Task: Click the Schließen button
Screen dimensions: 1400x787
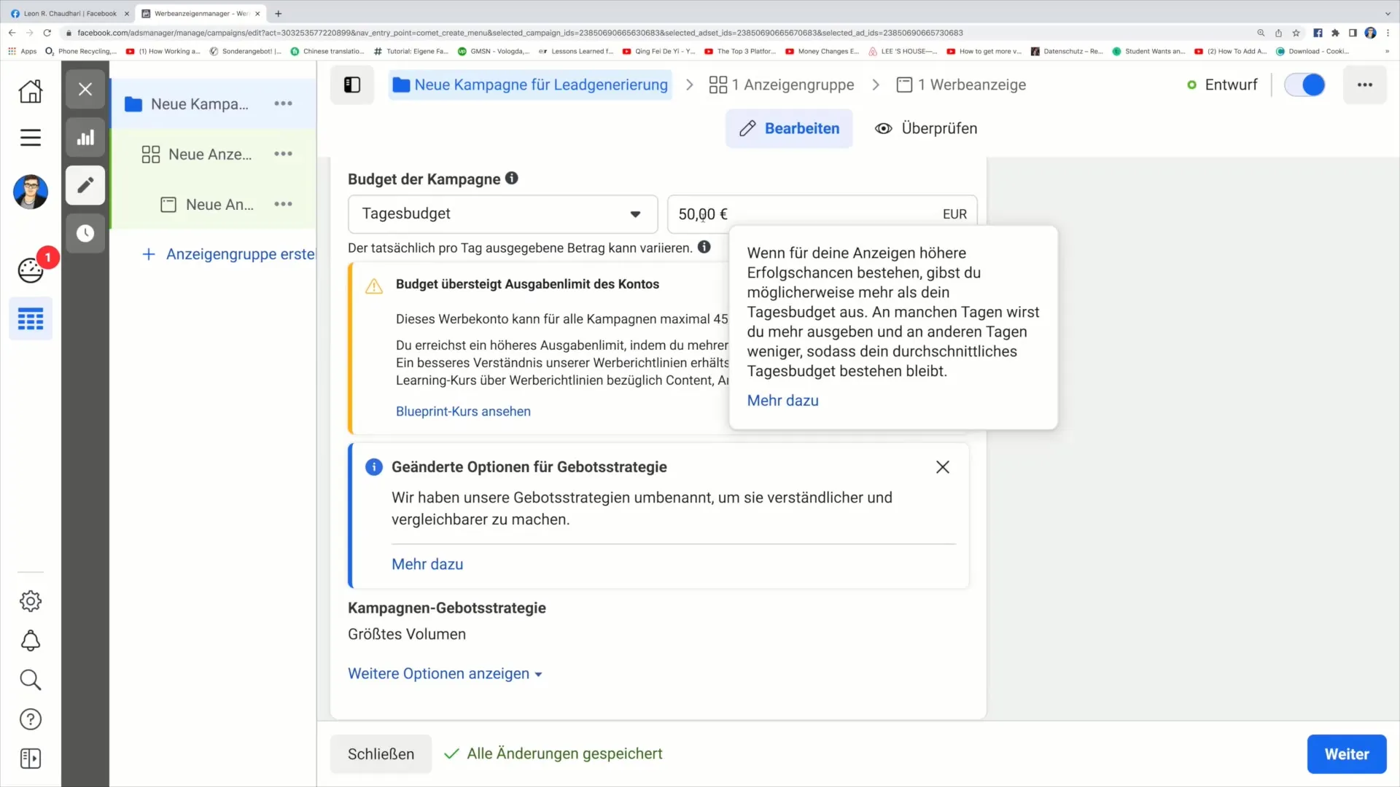Action: click(381, 753)
